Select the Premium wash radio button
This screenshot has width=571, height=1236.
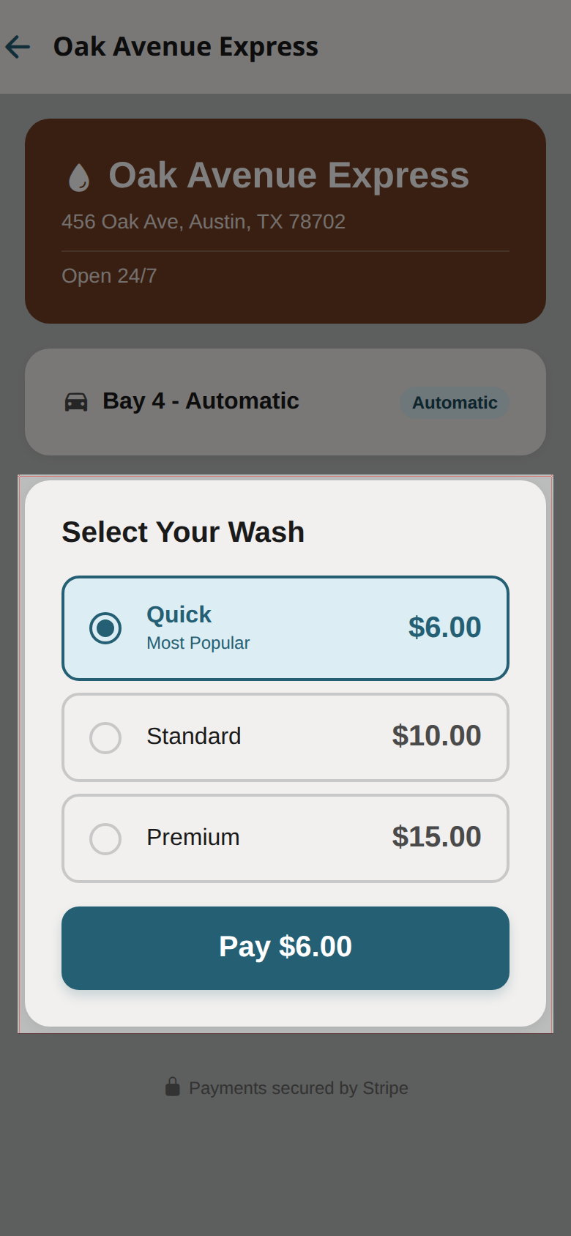[x=105, y=838]
